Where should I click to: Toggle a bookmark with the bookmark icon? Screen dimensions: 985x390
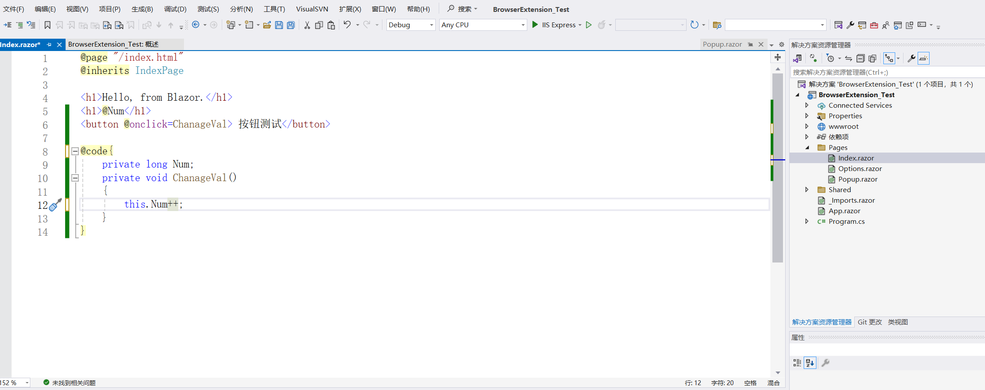[48, 25]
